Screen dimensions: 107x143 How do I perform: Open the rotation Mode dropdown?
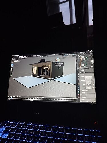[x=88, y=85]
